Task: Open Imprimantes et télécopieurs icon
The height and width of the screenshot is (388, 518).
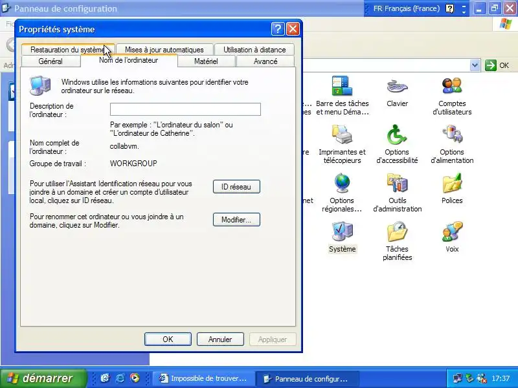Action: (342, 135)
